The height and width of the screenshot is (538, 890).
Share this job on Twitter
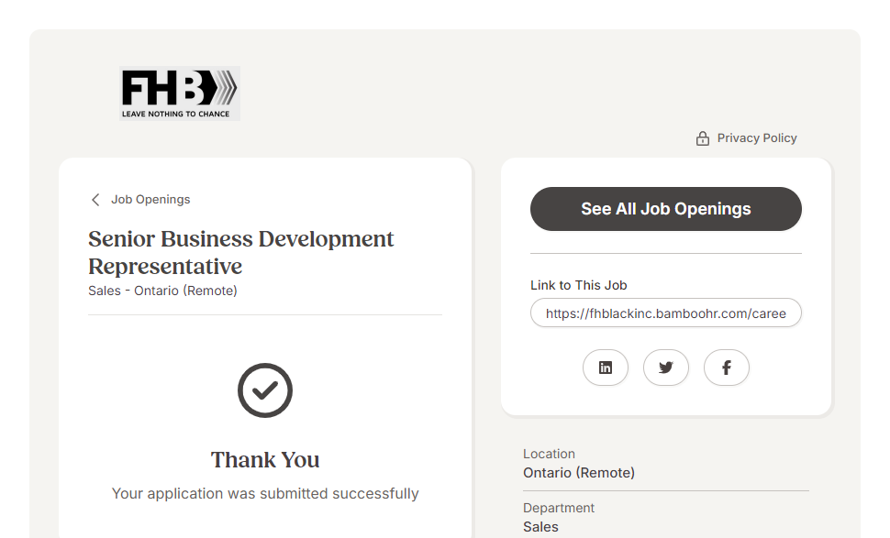[666, 368]
